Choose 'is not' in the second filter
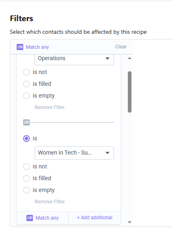The height and width of the screenshot is (229, 173). point(26,166)
